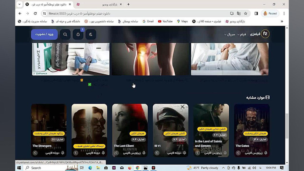
Task: Open the tab search dropdown arrow
Action: 19,4
